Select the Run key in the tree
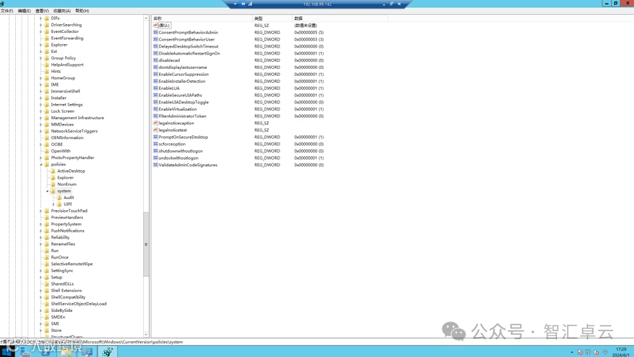Viewport: 634px width, 357px height. click(x=55, y=251)
